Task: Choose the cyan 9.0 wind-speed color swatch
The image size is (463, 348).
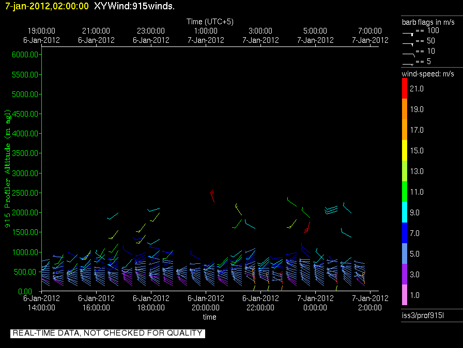Action: 404,213
